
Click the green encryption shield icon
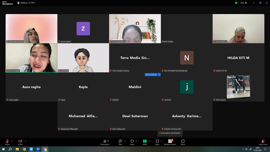coord(236,3)
